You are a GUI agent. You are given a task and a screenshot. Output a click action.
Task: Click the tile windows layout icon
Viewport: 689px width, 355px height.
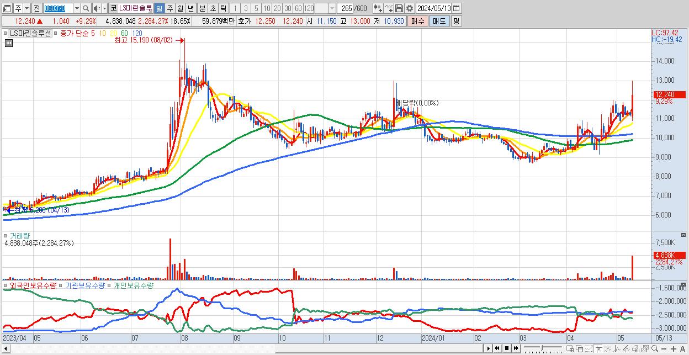tap(570, 348)
